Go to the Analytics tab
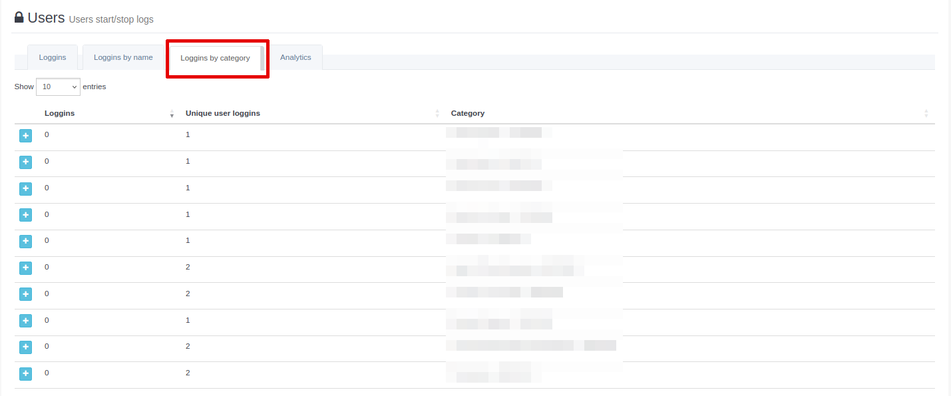951x396 pixels. (295, 57)
